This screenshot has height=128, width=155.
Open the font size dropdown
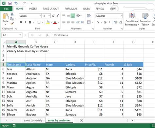[x=49, y=16]
